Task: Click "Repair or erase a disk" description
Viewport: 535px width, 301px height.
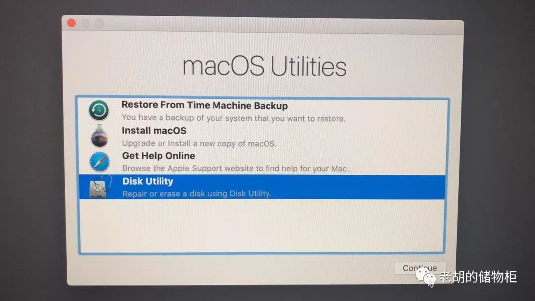Action: (x=197, y=193)
